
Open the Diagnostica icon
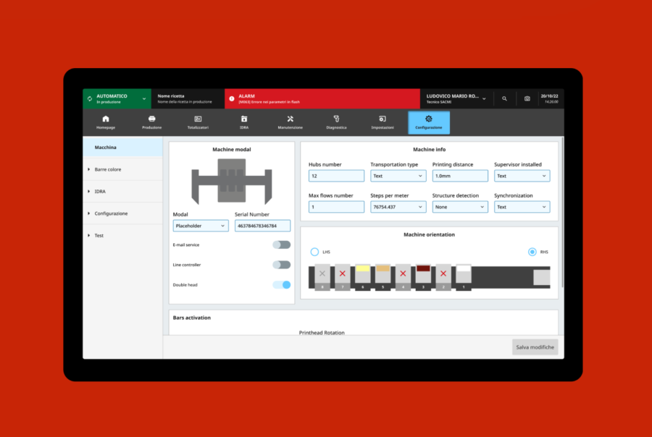point(336,119)
